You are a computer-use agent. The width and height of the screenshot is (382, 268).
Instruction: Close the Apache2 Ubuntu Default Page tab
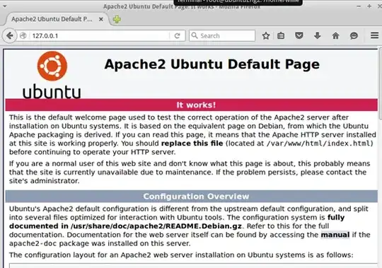click(x=101, y=19)
